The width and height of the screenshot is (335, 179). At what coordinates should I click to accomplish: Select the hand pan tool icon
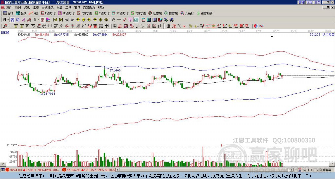[x=113, y=20]
